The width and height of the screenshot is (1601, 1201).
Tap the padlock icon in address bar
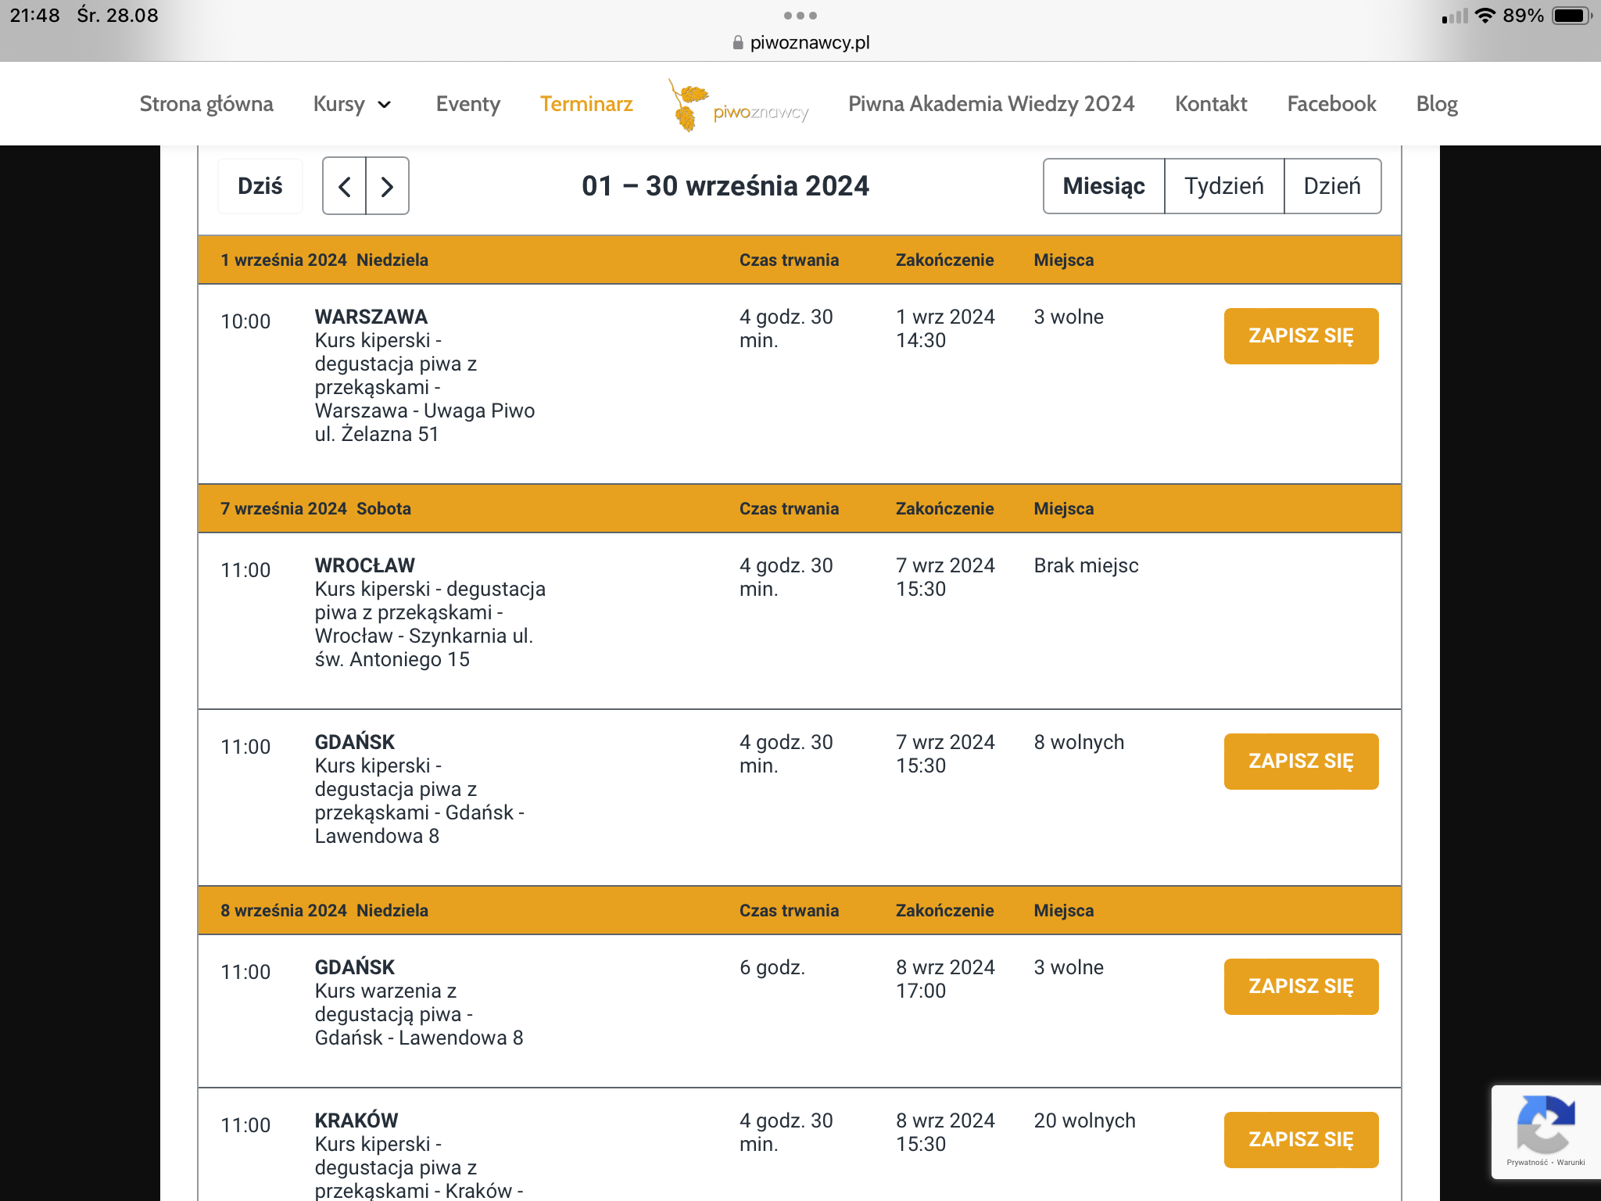pos(737,43)
